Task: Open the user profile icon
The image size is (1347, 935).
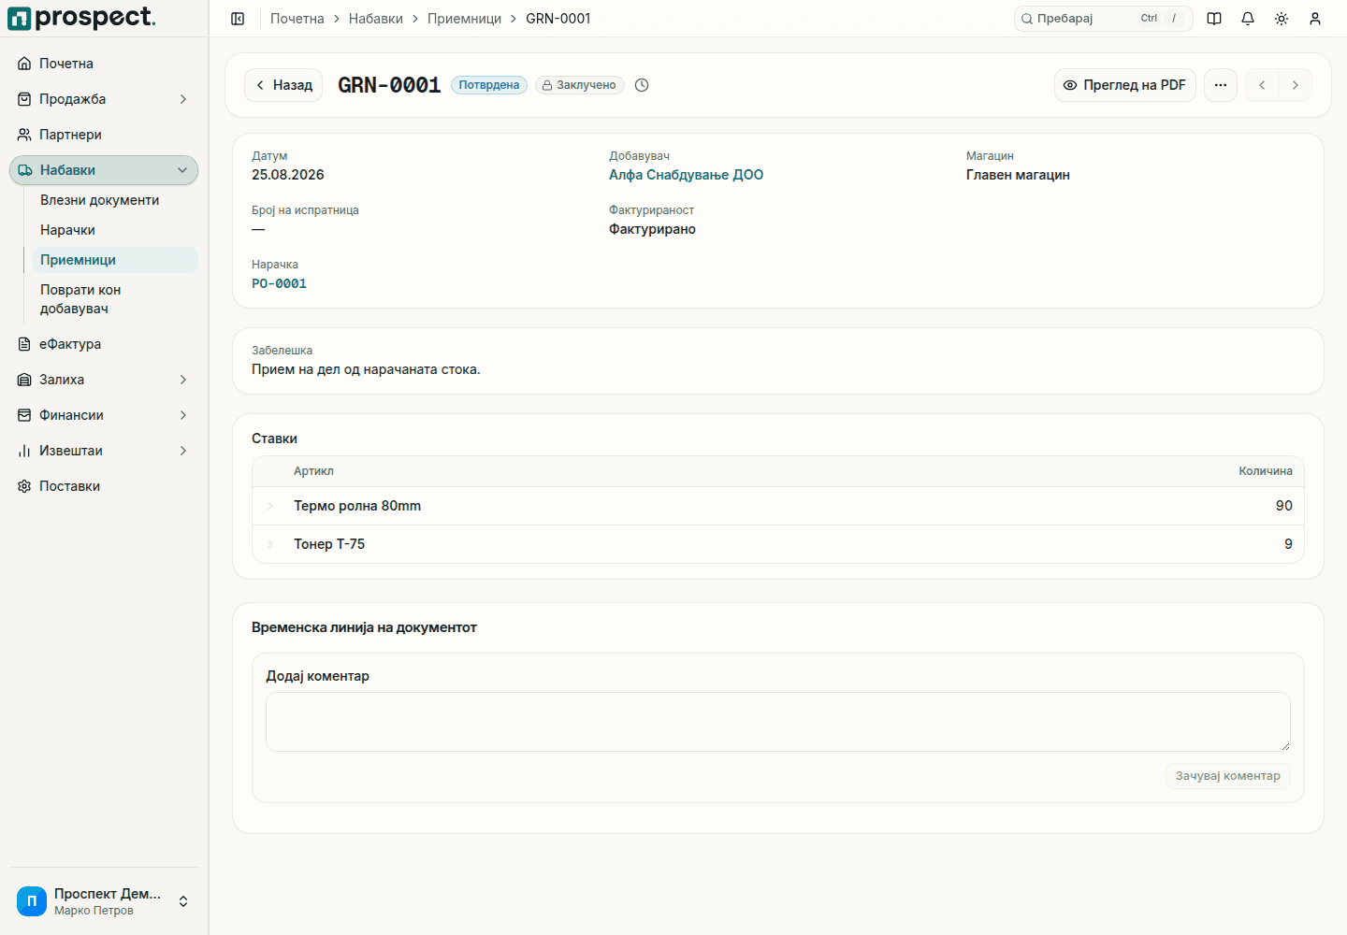Action: pyautogui.click(x=1315, y=19)
